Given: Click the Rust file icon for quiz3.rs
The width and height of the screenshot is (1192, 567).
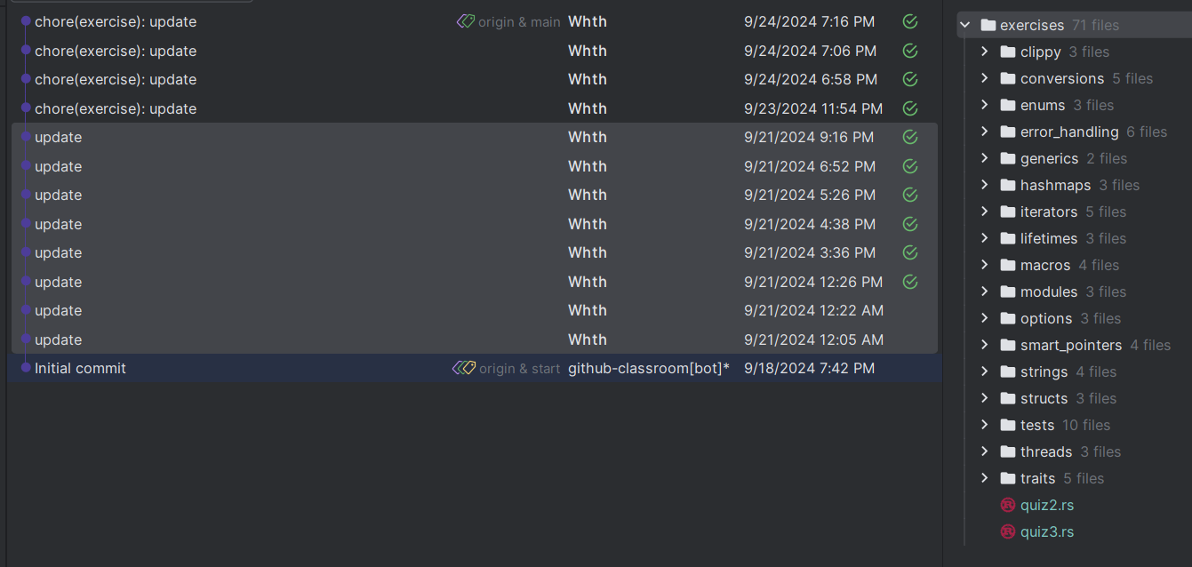Looking at the screenshot, I should coord(1007,531).
